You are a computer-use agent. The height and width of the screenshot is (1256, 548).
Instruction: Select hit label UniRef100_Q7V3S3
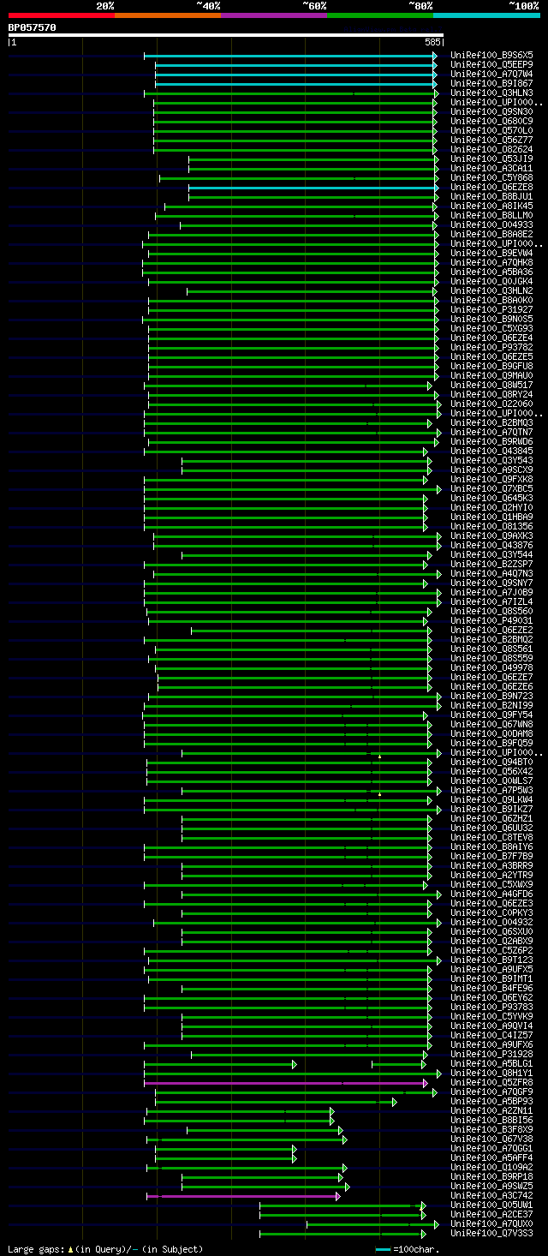point(491,1233)
